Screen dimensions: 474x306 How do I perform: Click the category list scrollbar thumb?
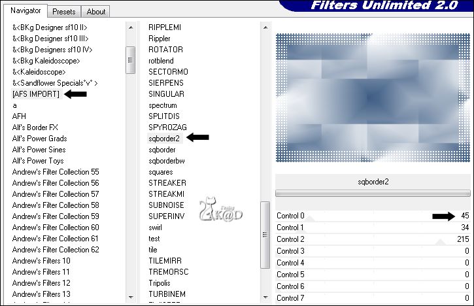[130, 60]
